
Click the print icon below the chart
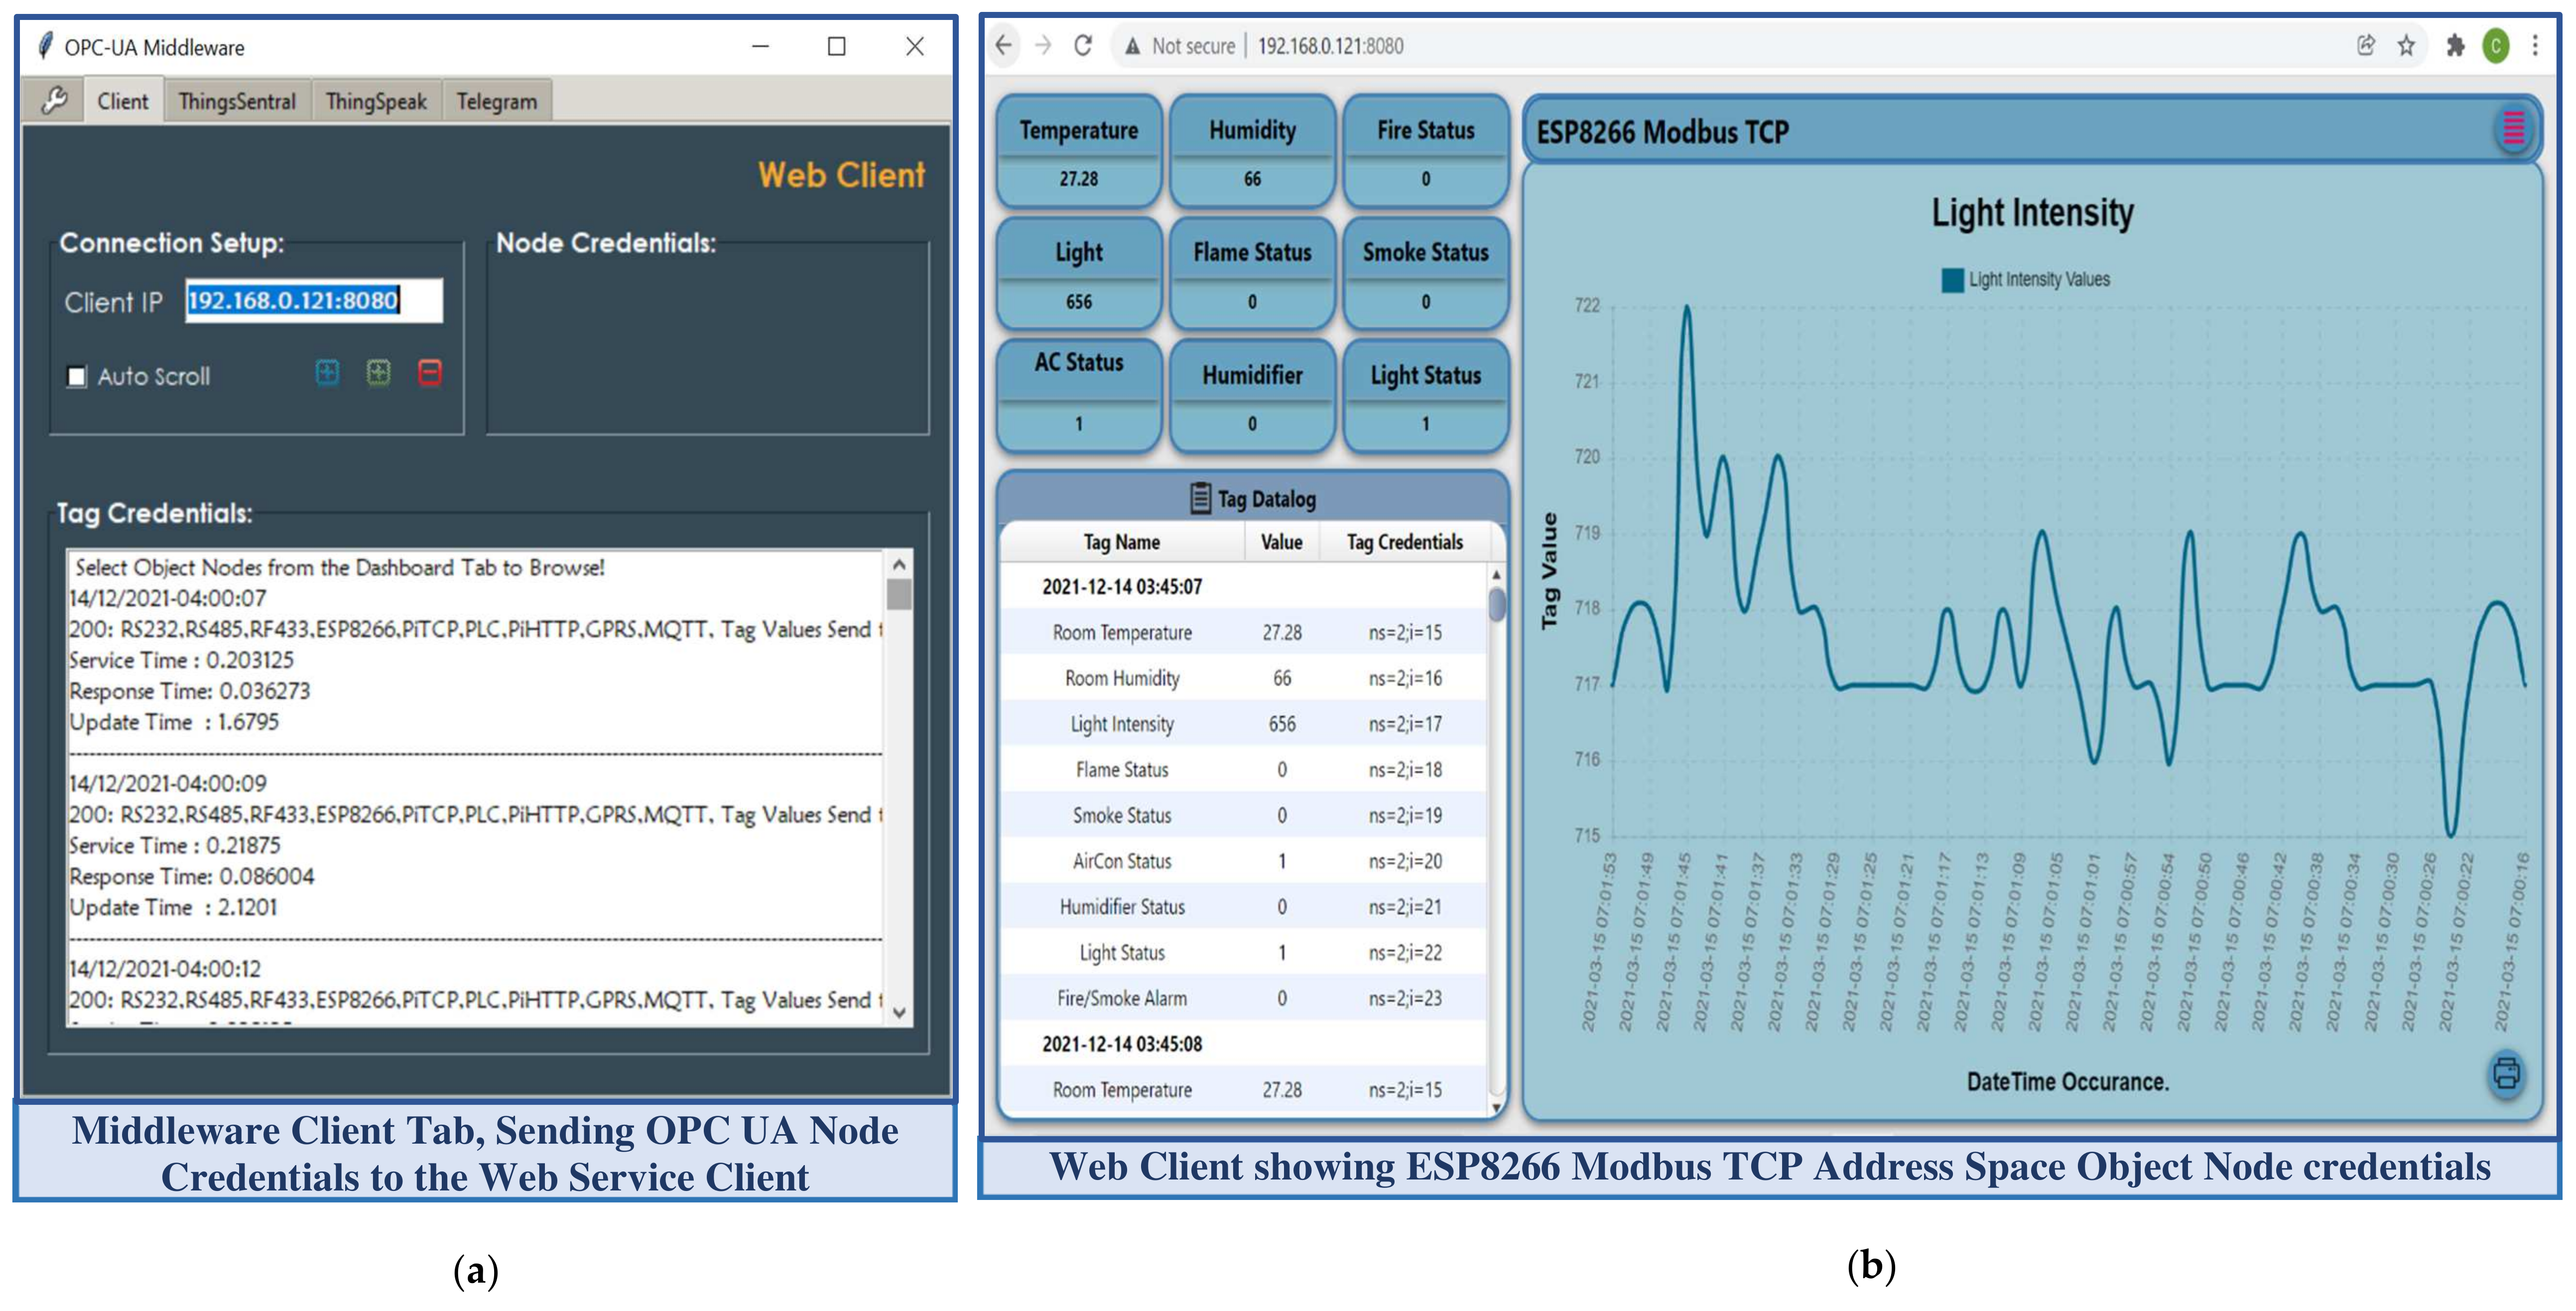click(x=2506, y=1073)
